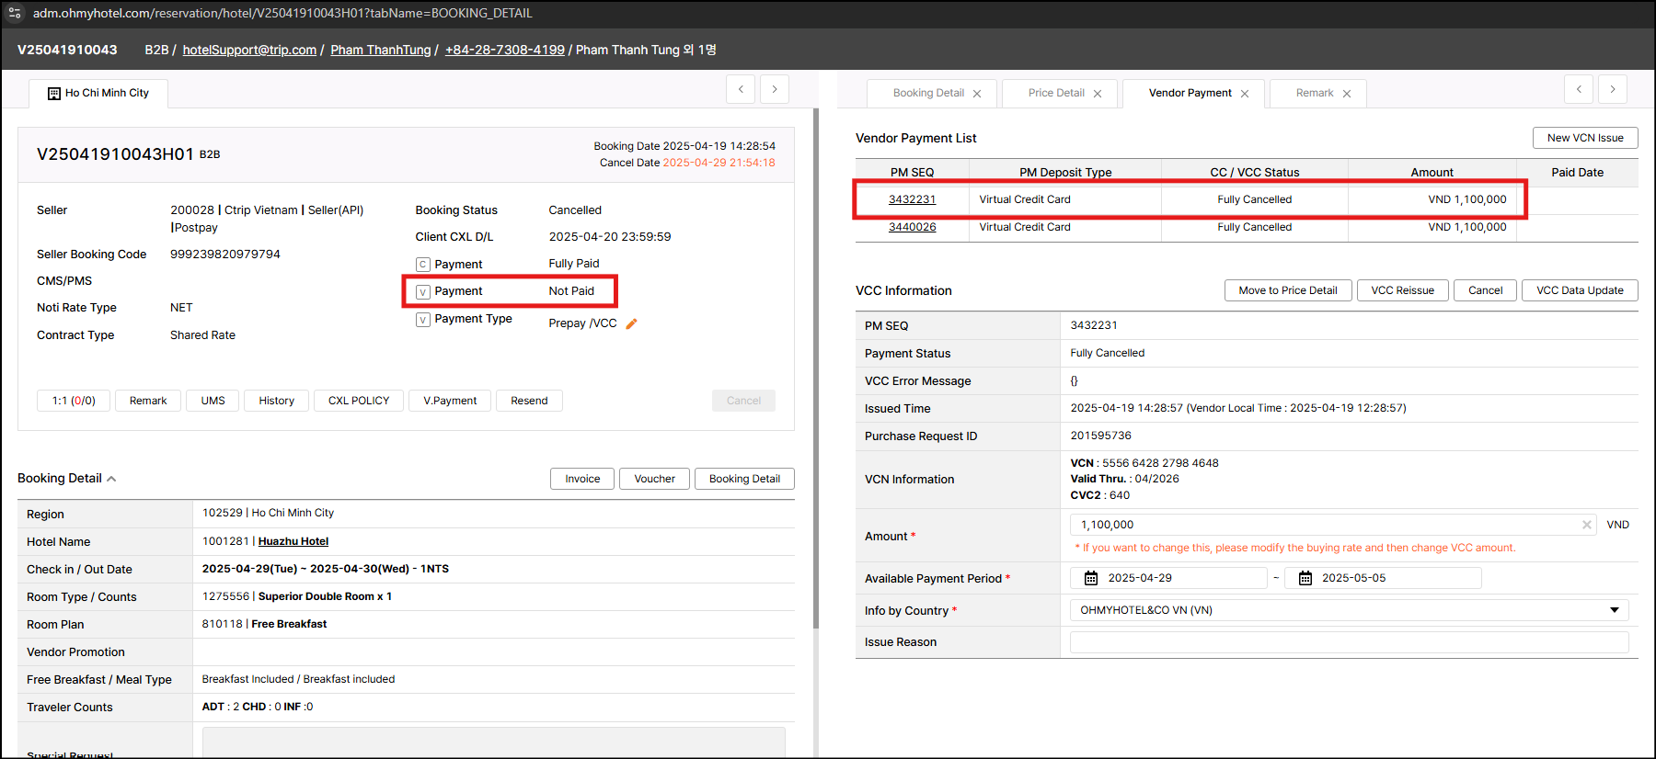Click the end date calendar icon
Screen dimensions: 1656x759
(1305, 578)
